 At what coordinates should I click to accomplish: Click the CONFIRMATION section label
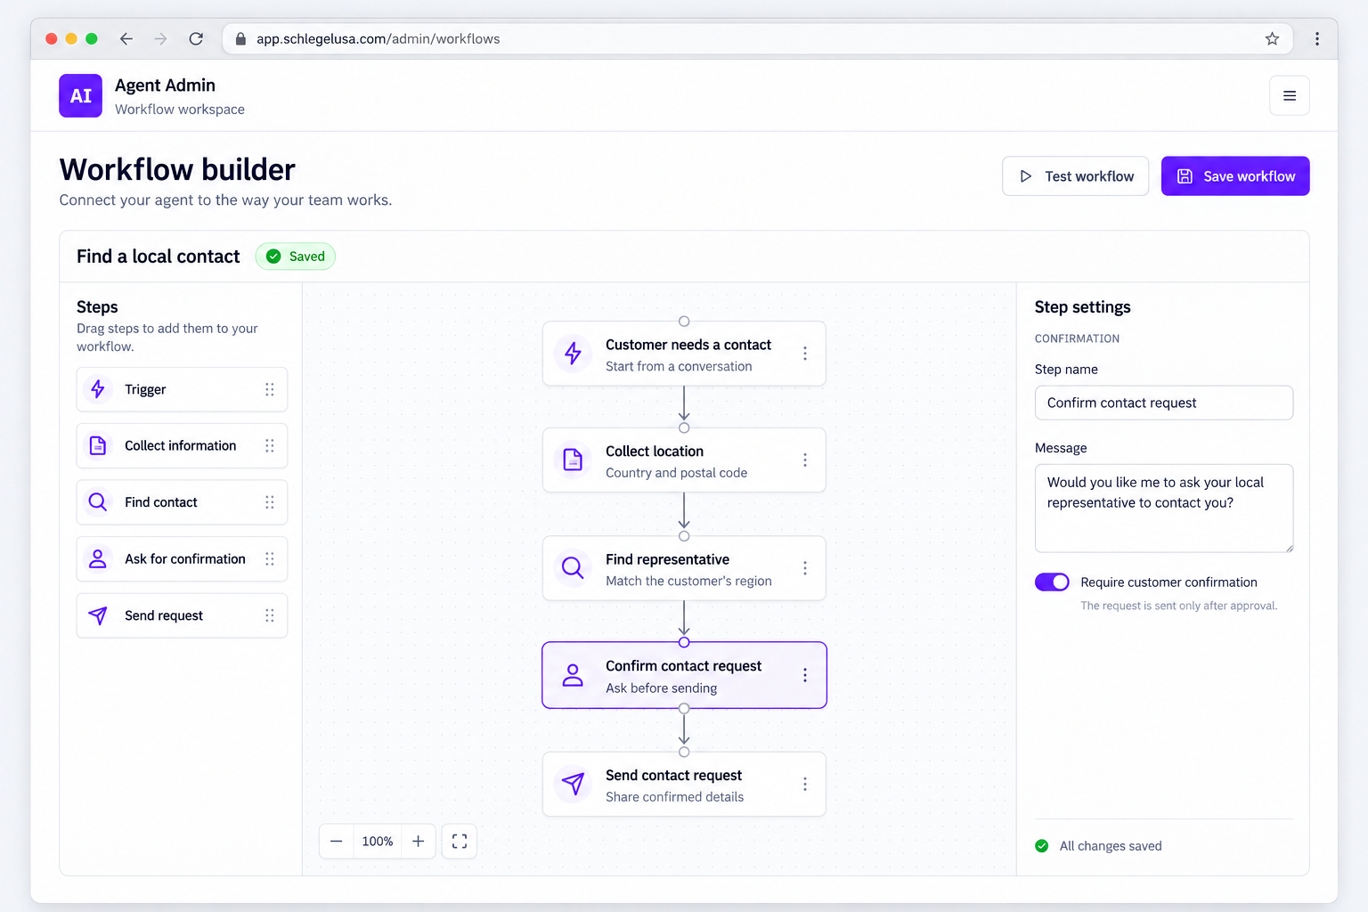coord(1077,338)
